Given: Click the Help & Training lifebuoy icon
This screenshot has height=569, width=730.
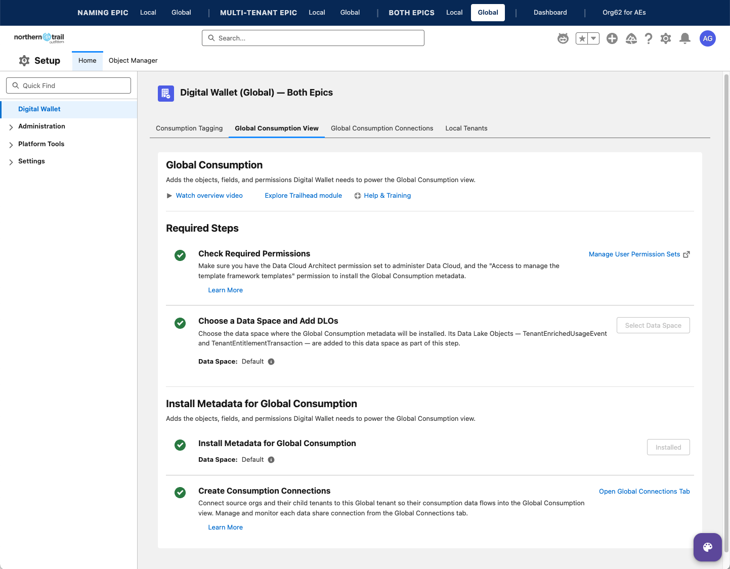Looking at the screenshot, I should coord(358,196).
